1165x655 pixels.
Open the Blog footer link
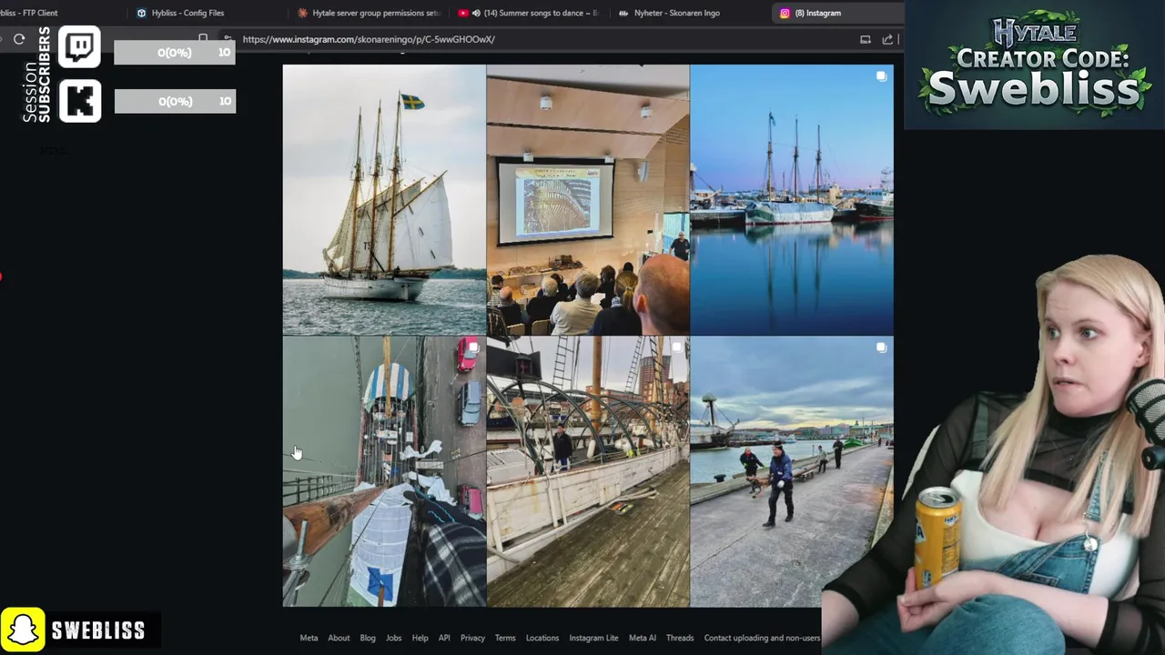(368, 638)
